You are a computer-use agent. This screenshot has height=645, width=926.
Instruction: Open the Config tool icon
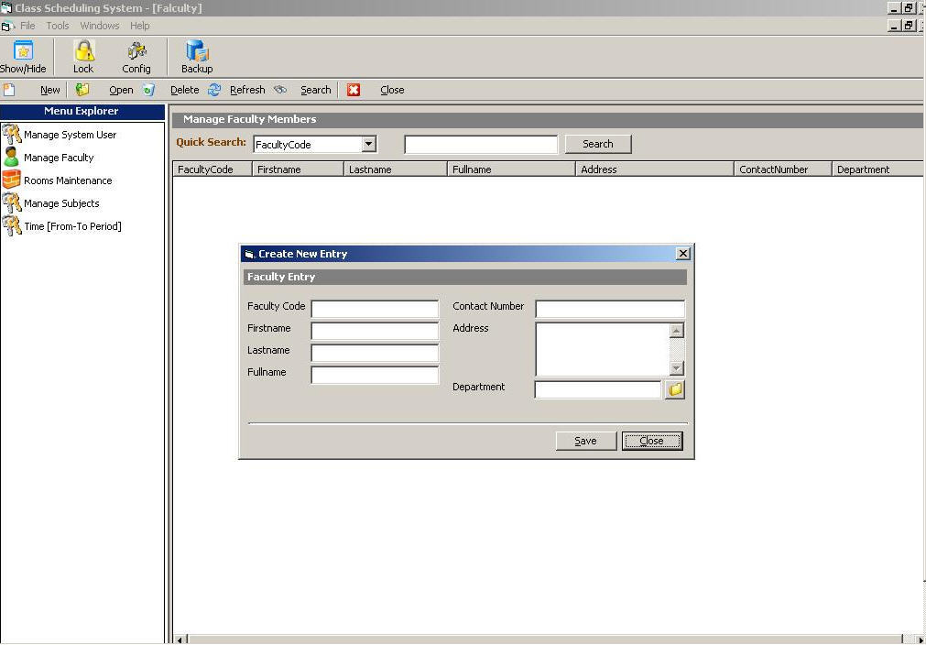[x=136, y=50]
